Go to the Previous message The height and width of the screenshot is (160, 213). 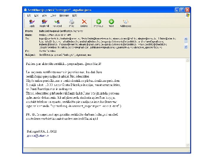(99, 23)
